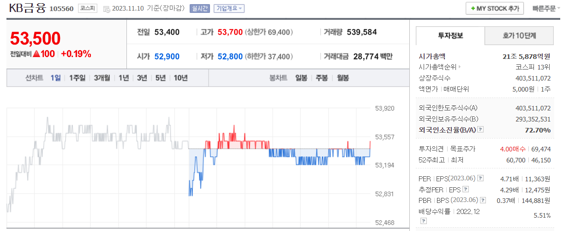Viewport: 563px width, 231px height.
Task: Open the 기업개요 dropdown
Action: tap(229, 8)
